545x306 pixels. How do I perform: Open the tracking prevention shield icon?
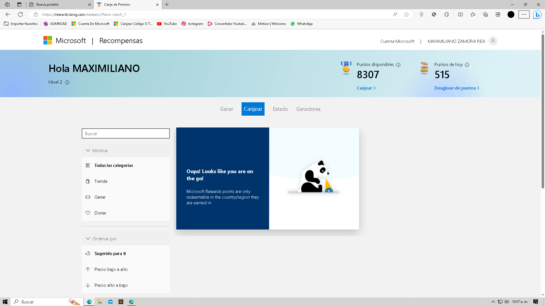pos(422,14)
